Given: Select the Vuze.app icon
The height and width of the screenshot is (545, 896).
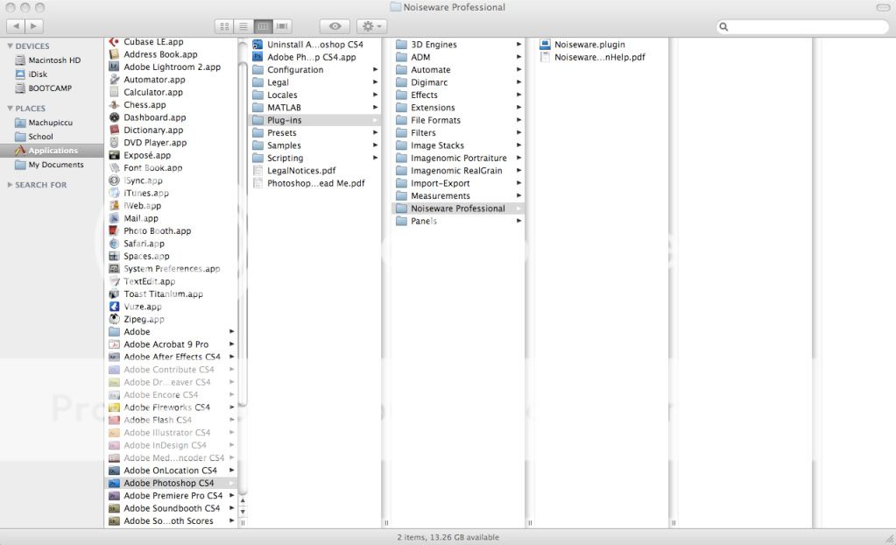Looking at the screenshot, I should (114, 307).
